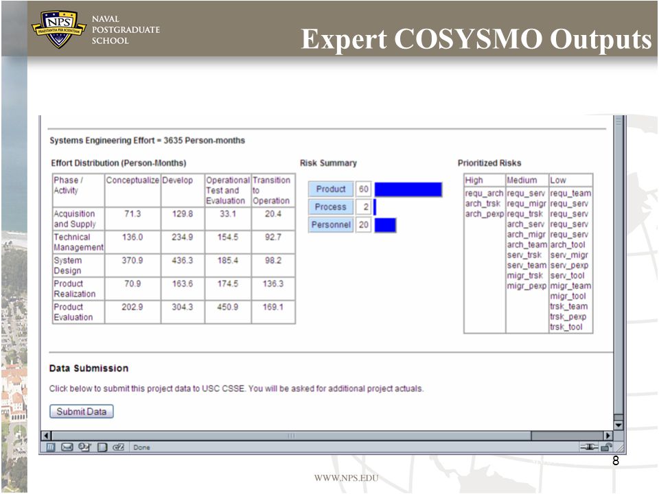Click the right arrow of horizontal scrollbar

[608, 436]
